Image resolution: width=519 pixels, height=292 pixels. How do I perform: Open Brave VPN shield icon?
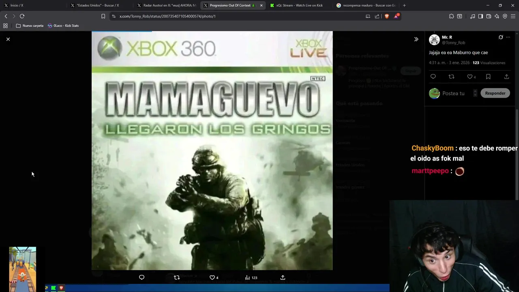(x=505, y=16)
